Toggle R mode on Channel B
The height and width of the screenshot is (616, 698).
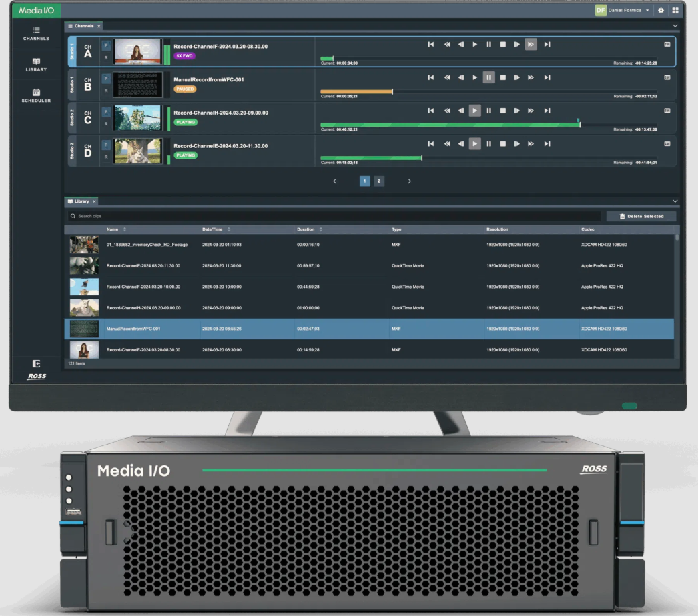[x=105, y=91]
